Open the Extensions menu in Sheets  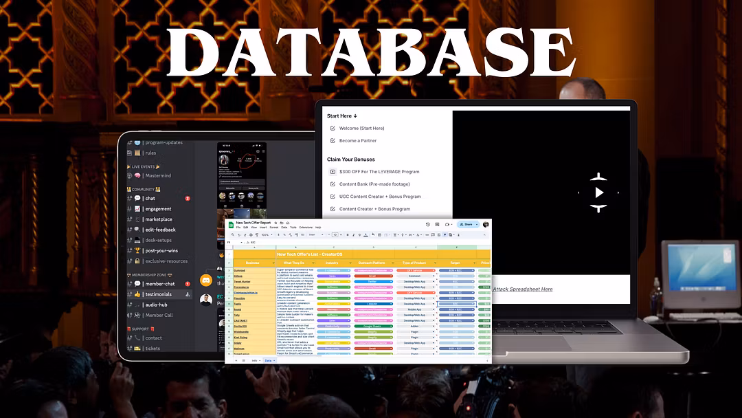pyautogui.click(x=306, y=228)
